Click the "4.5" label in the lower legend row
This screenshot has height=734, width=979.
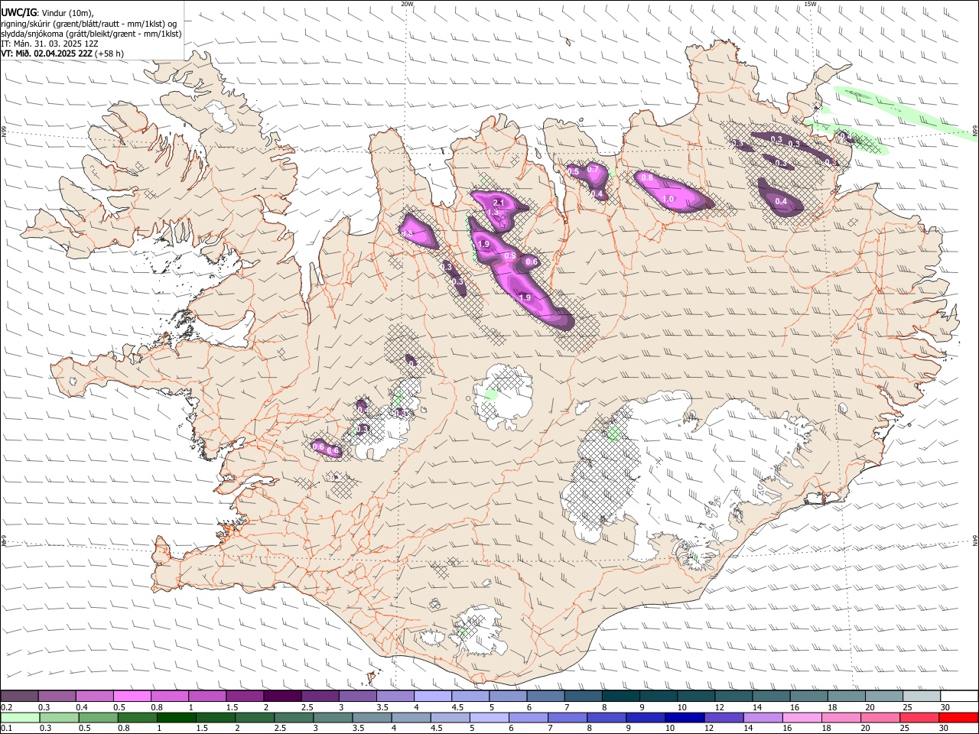pyautogui.click(x=436, y=728)
